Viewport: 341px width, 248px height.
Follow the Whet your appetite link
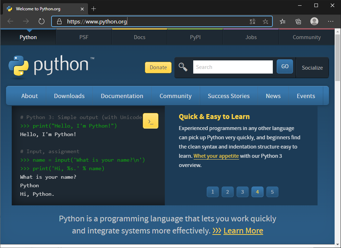click(216, 156)
